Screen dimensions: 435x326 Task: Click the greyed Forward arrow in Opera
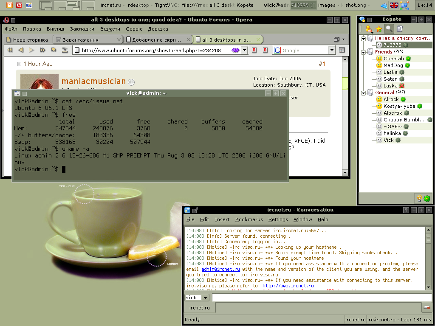pyautogui.click(x=31, y=50)
